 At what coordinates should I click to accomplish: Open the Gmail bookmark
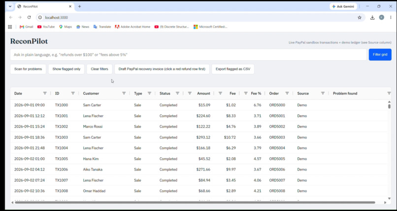[26, 27]
